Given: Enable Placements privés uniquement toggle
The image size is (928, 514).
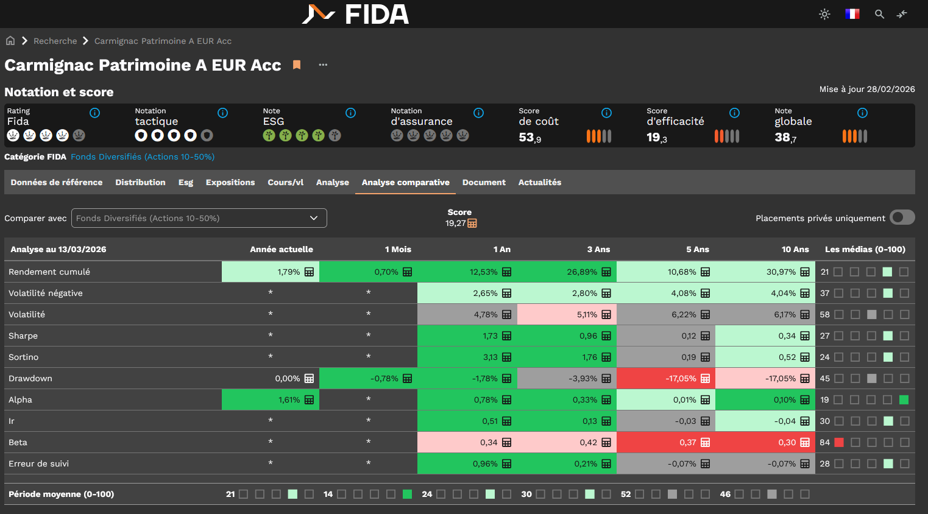Looking at the screenshot, I should pyautogui.click(x=902, y=217).
